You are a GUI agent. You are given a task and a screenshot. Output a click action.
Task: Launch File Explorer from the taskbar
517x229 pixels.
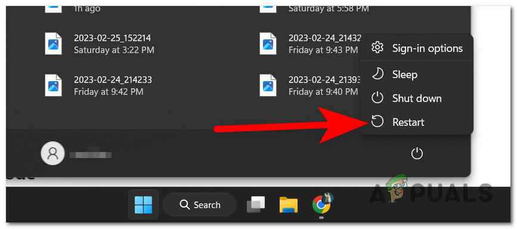289,205
